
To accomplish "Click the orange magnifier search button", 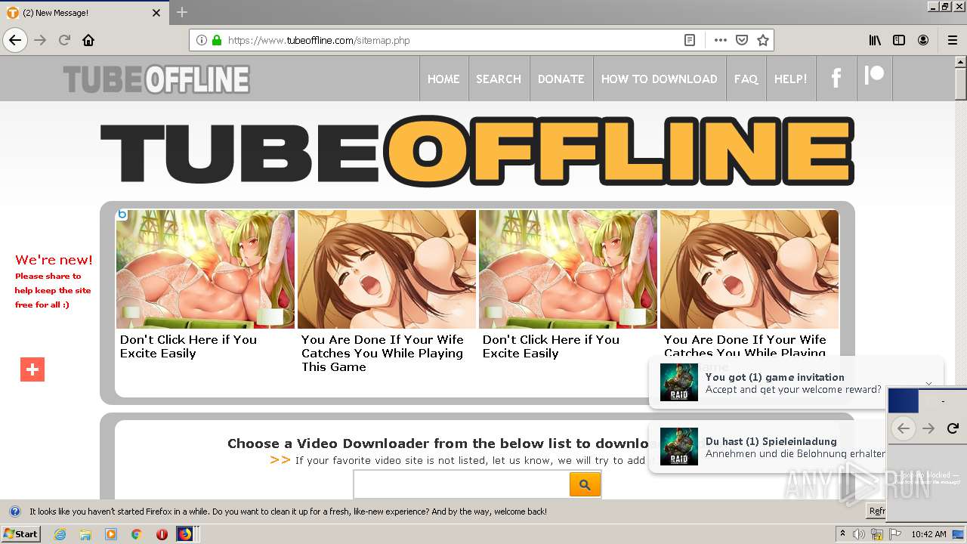I will 585,484.
